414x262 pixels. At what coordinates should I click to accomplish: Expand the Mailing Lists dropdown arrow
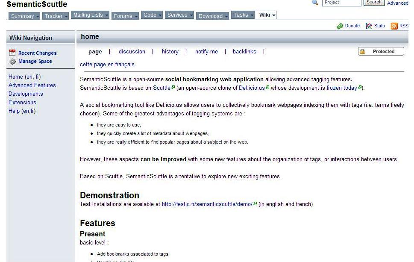click(107, 15)
